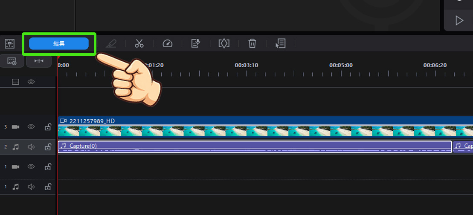
Task: Click the grayed-out pen edit icon
Action: pos(111,43)
